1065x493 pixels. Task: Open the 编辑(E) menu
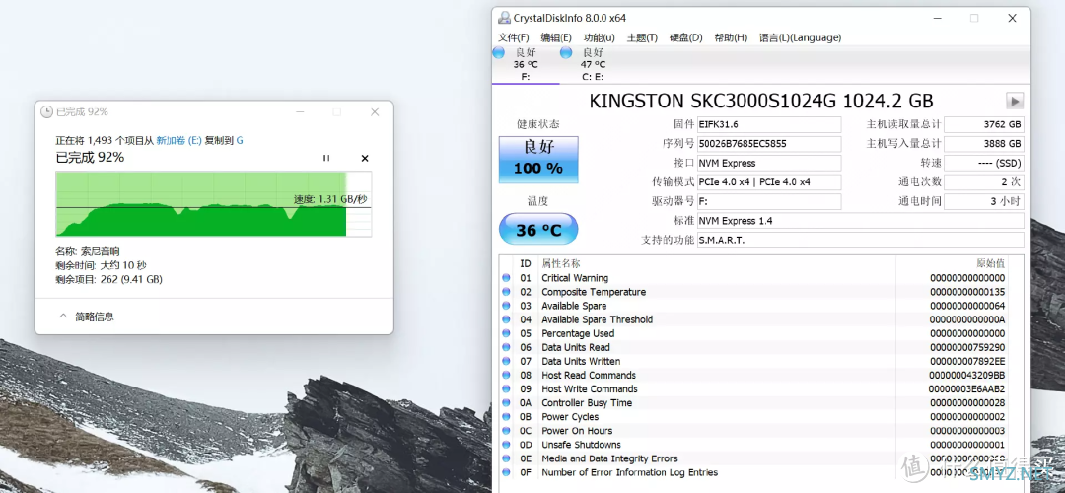pyautogui.click(x=556, y=37)
